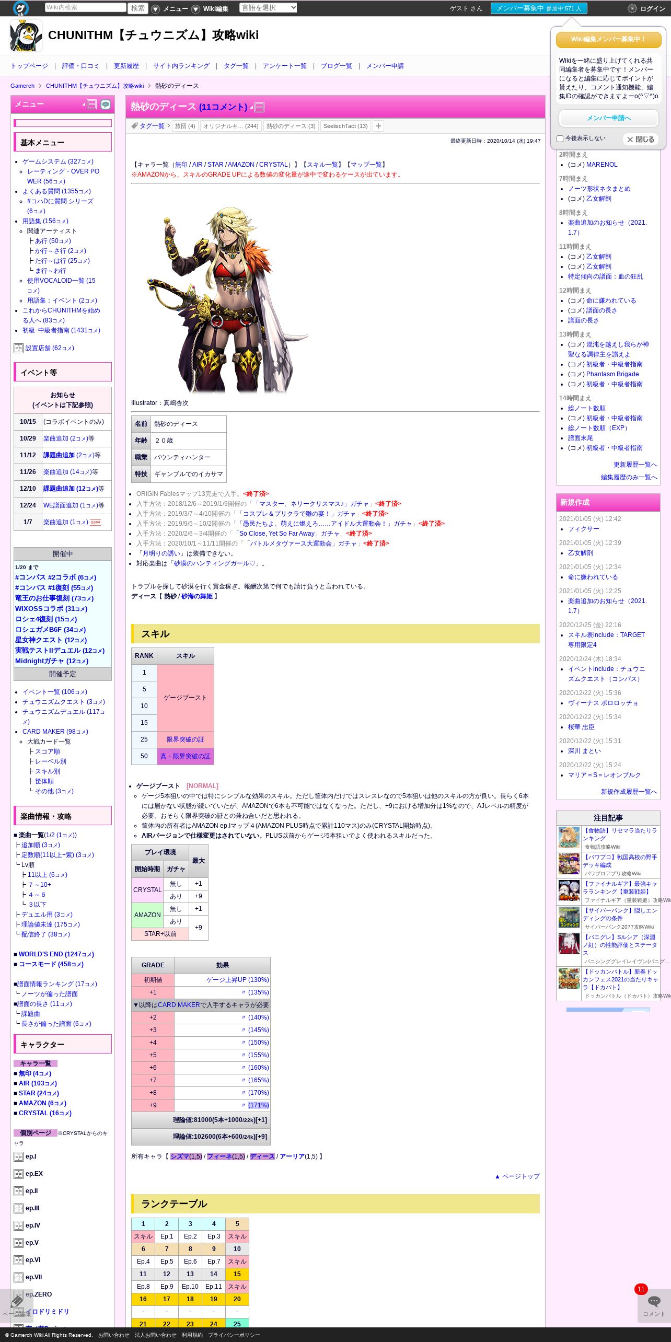
Task: Expand the ep.EX character list
Action: [x=18, y=1174]
